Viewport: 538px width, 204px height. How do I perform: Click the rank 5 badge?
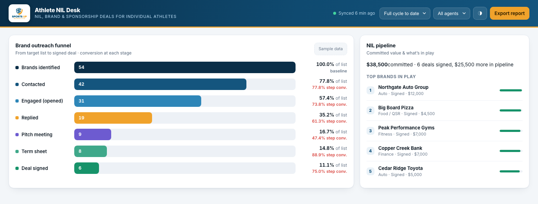coord(371,171)
